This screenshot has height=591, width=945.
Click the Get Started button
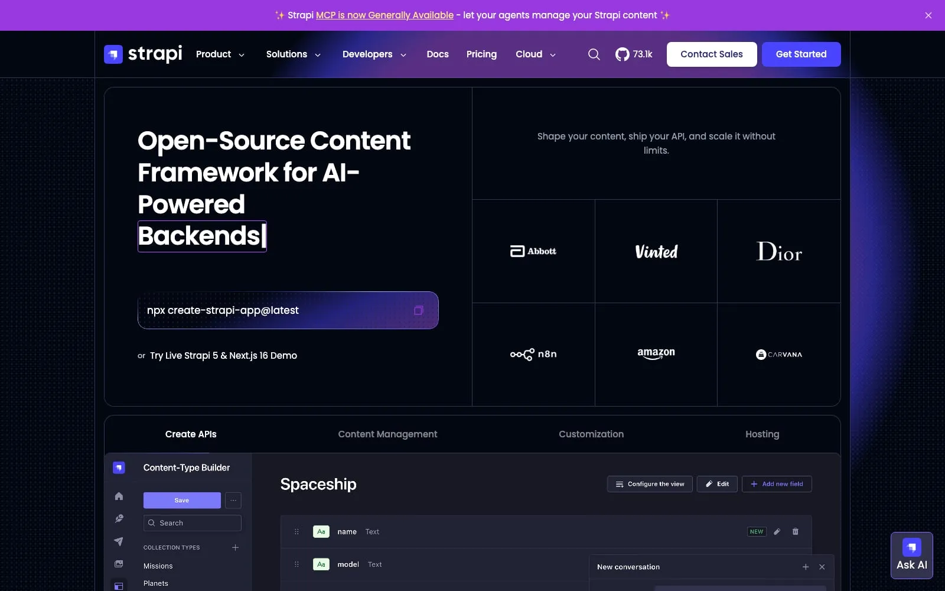(x=801, y=54)
